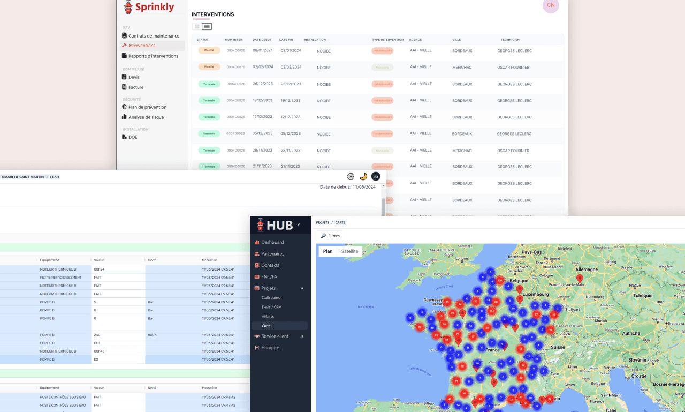Switch Interventions to list view

click(207, 26)
